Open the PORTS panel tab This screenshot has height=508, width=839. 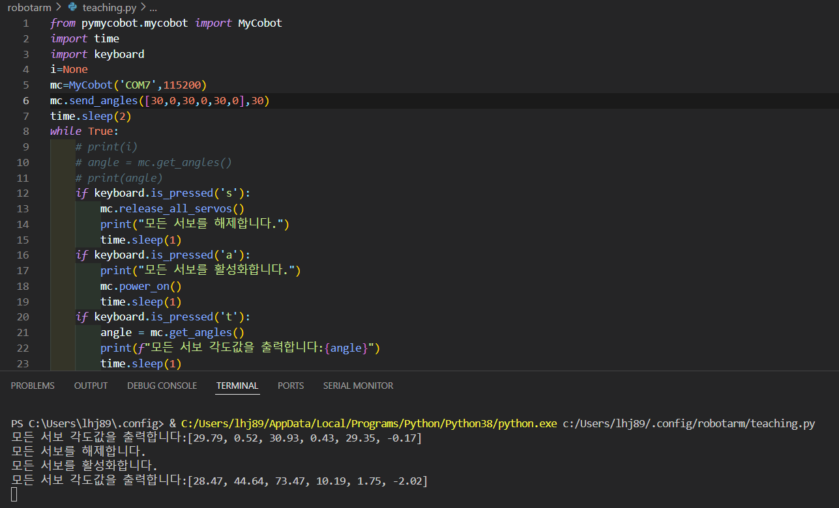291,386
